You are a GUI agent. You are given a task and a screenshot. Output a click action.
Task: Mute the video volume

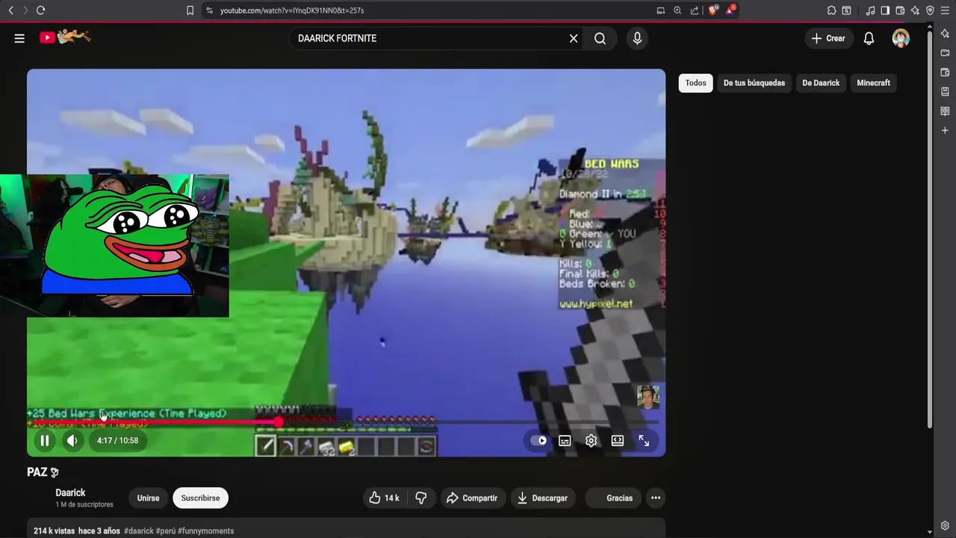[x=72, y=441]
